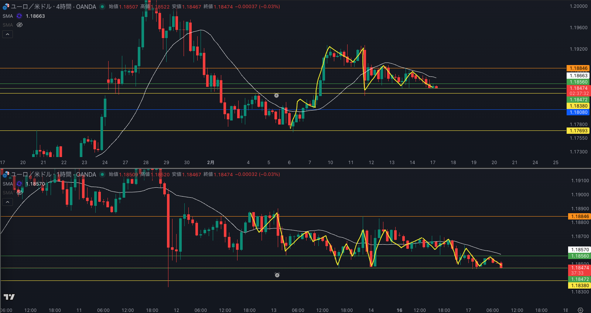Click the green market status dot on the 4-hour chart
This screenshot has height=313, width=591.
pyautogui.click(x=102, y=7)
